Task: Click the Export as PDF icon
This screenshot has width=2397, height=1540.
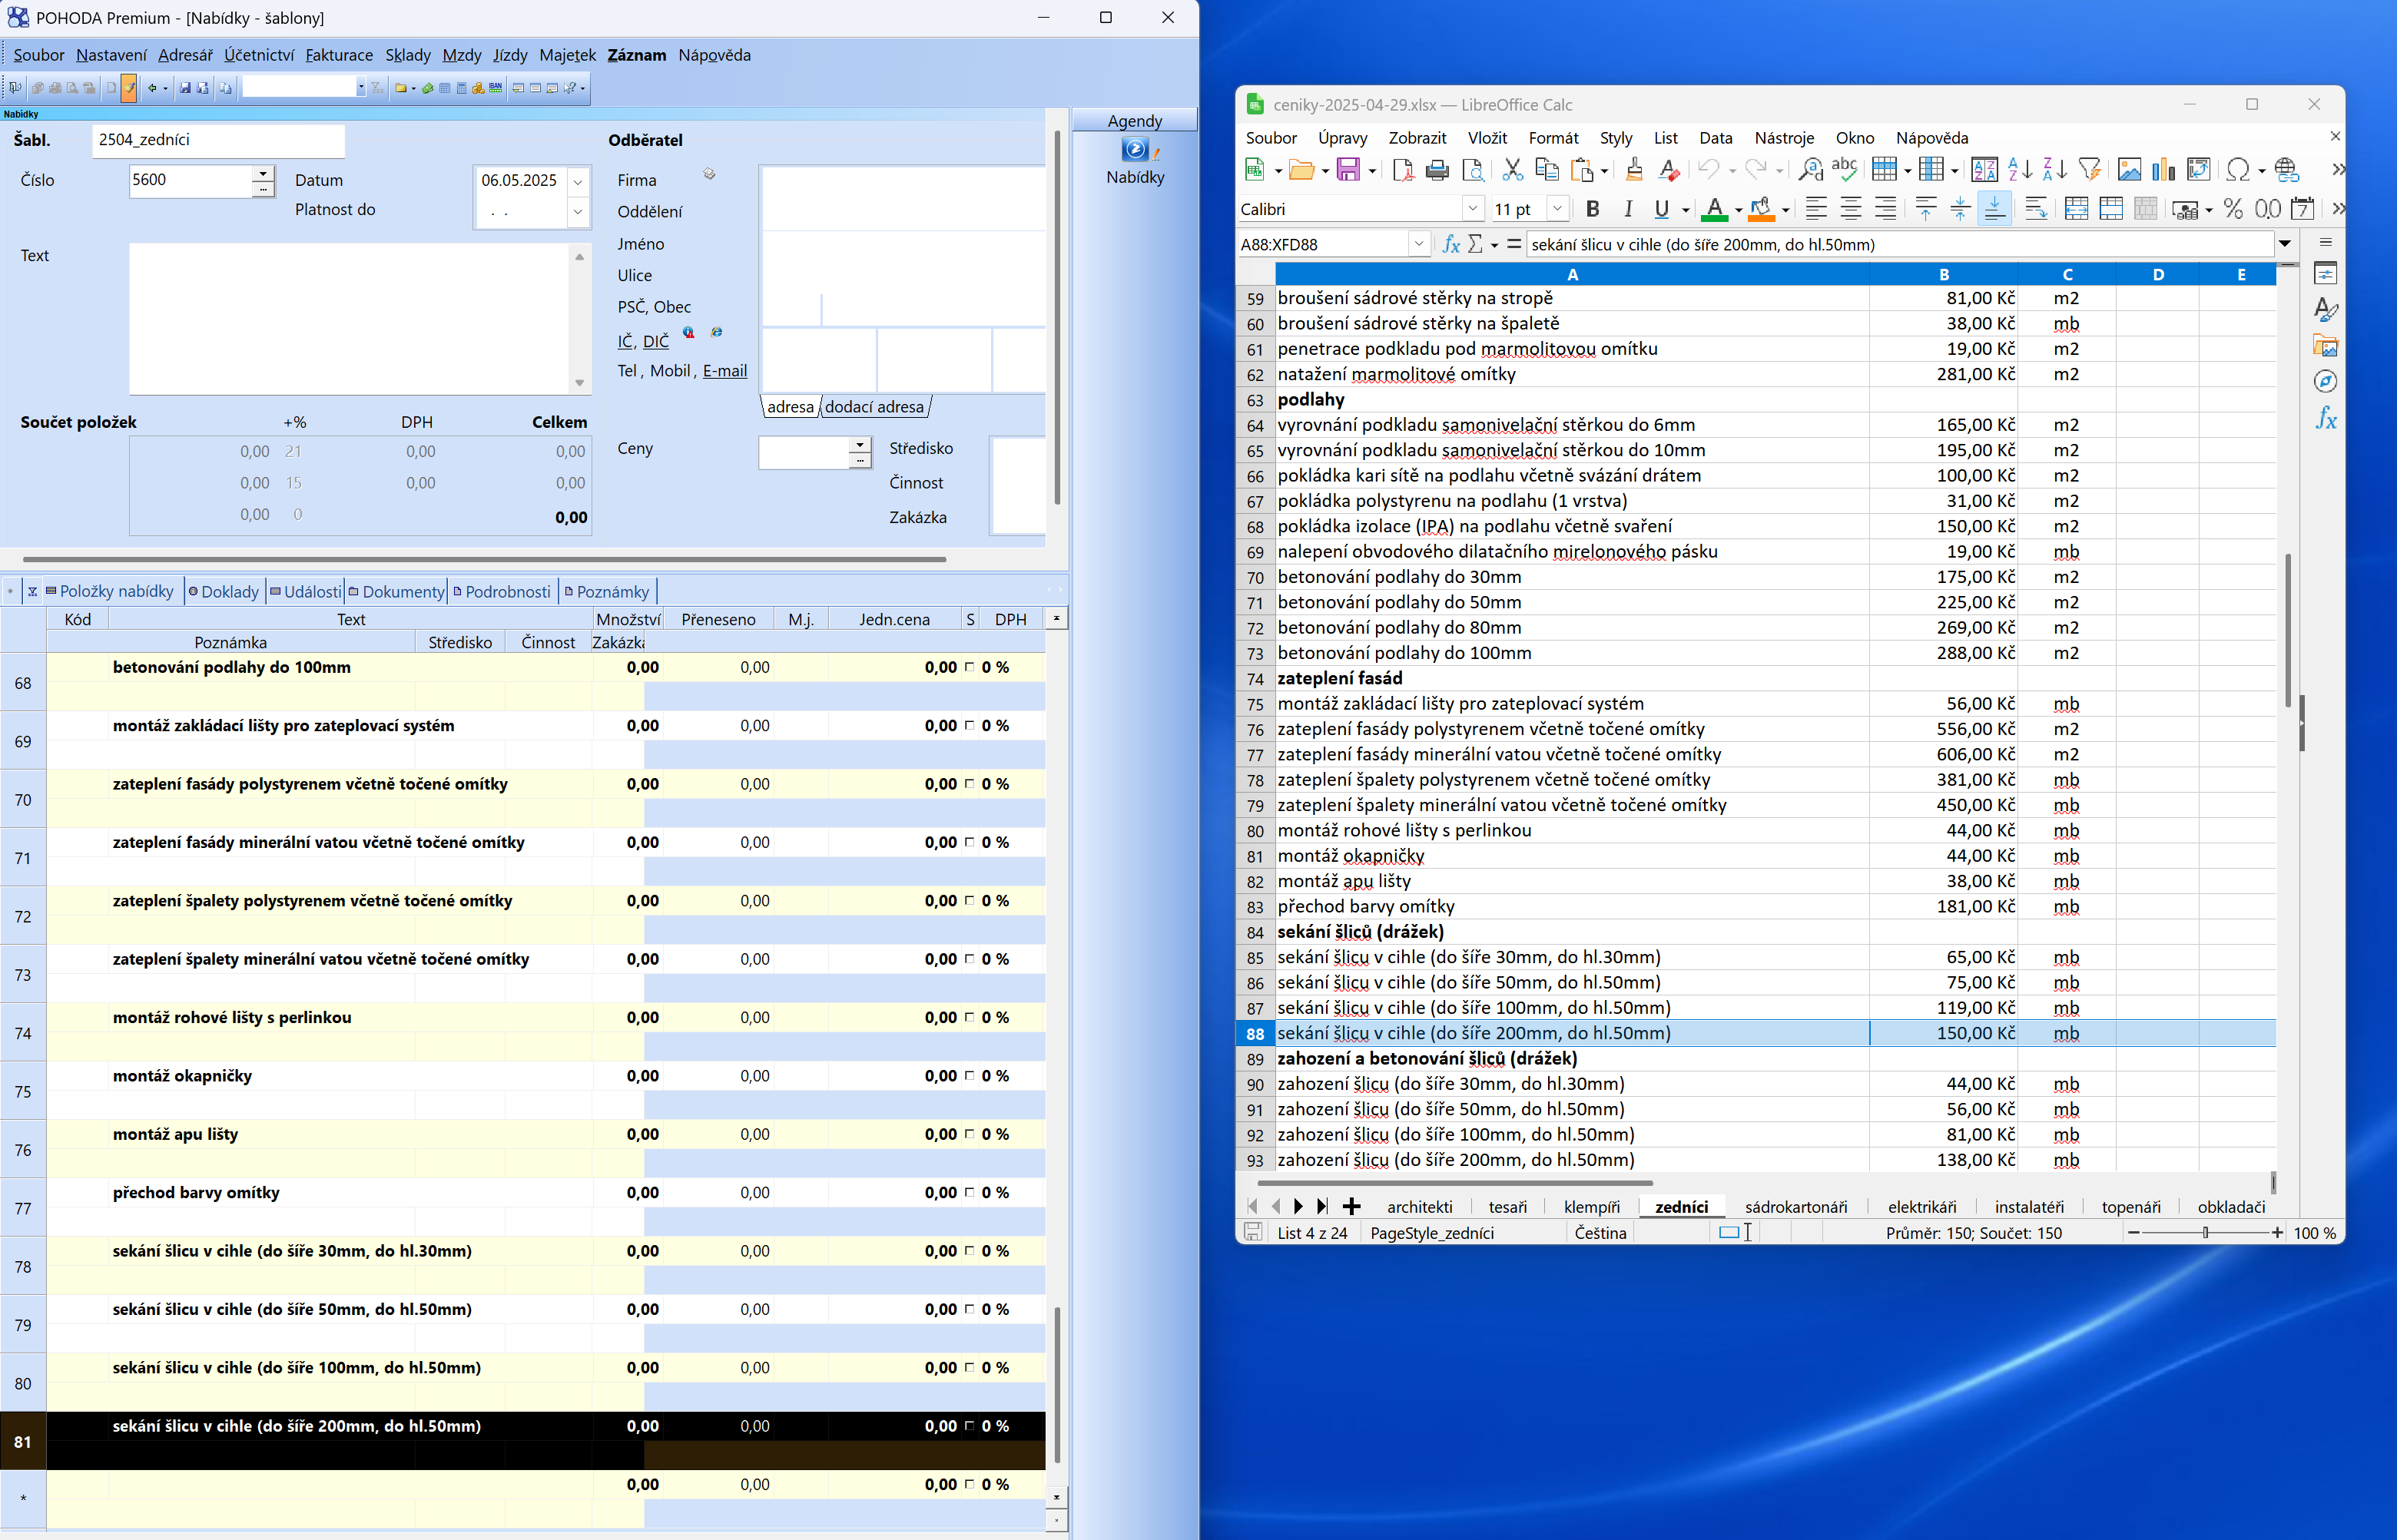Action: (1403, 170)
